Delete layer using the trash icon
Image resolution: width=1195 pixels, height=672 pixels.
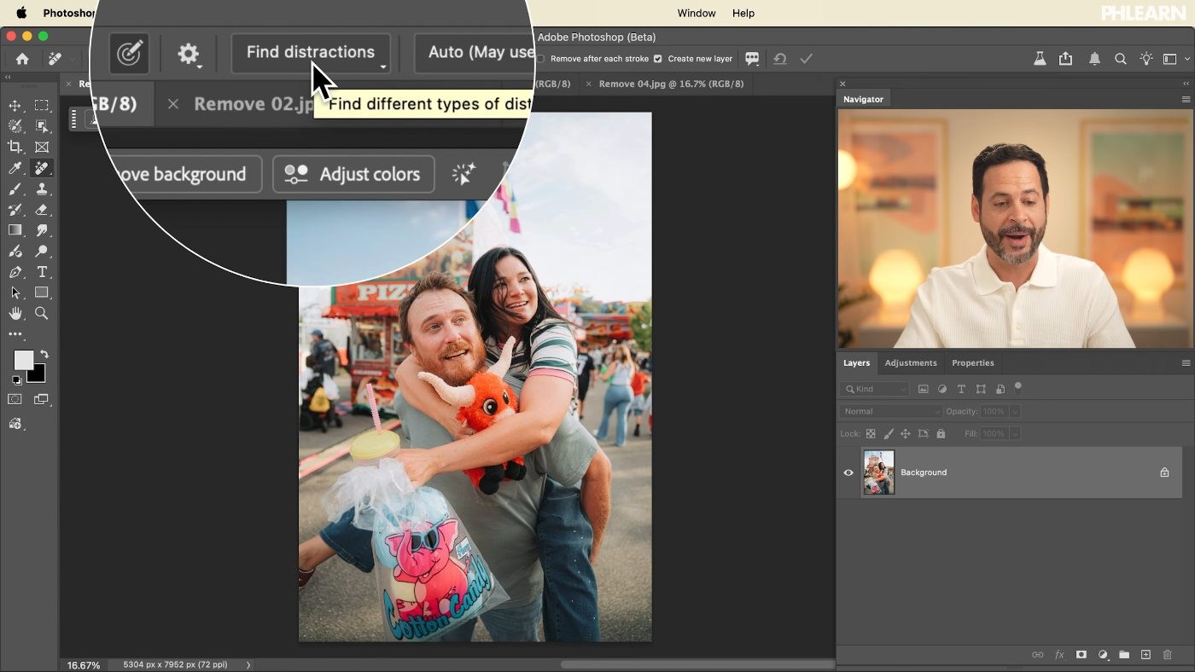pos(1168,655)
